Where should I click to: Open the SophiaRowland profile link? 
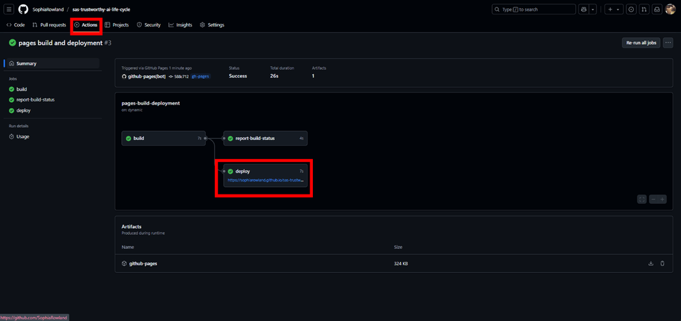tap(48, 10)
